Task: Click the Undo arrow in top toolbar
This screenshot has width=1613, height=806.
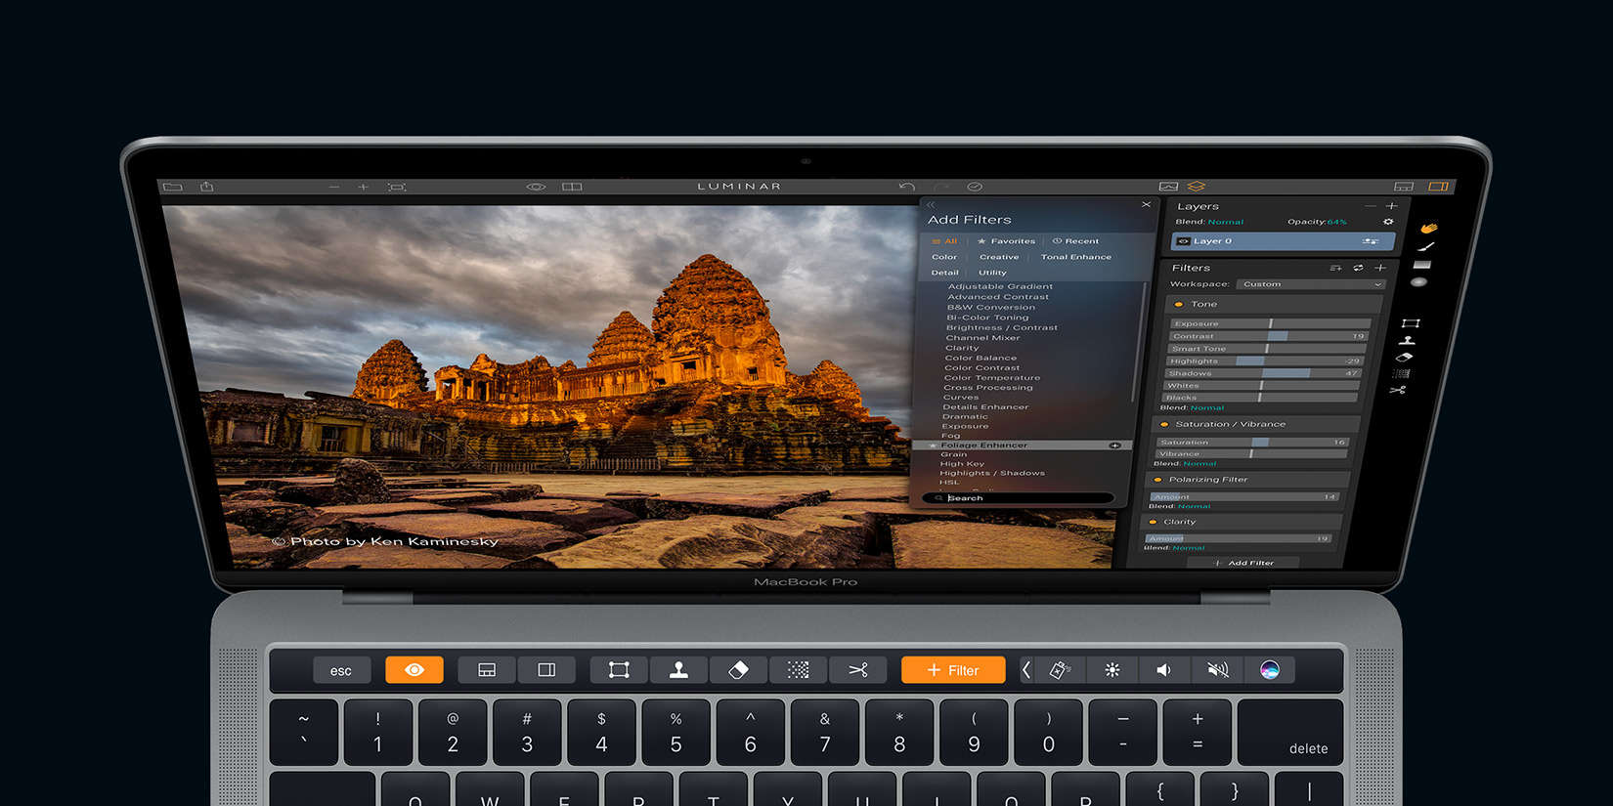Action: coord(906,187)
